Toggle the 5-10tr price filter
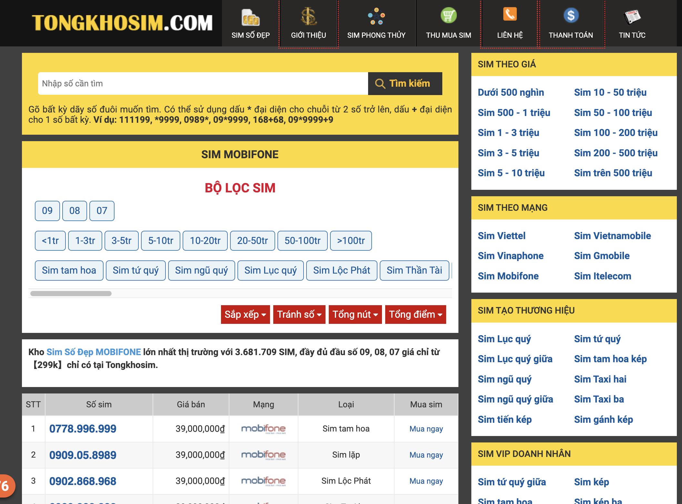The height and width of the screenshot is (504, 682). point(160,241)
